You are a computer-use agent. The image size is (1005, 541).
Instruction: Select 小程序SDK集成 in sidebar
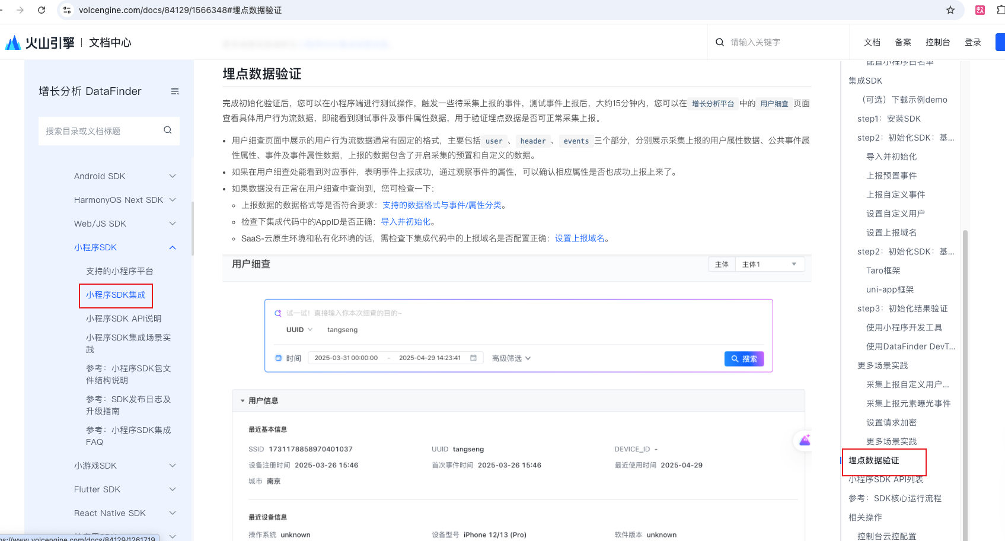(x=116, y=295)
